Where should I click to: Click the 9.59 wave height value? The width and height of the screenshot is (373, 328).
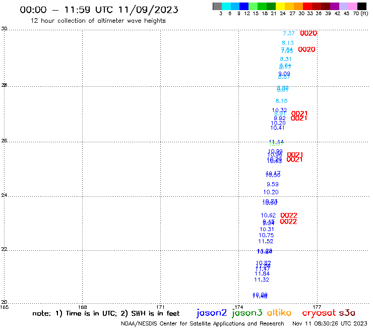[272, 184]
